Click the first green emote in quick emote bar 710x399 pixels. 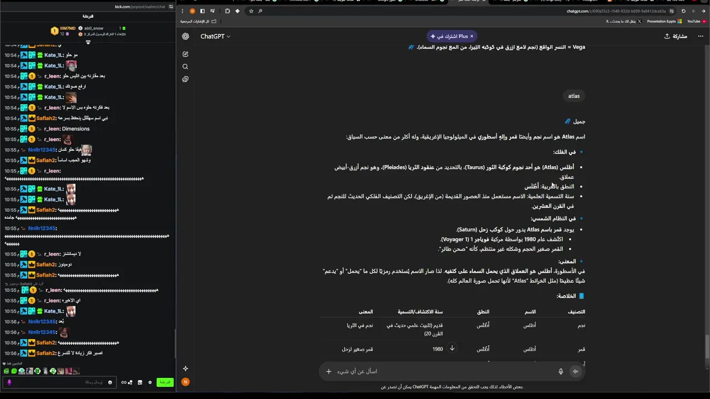click(6, 371)
